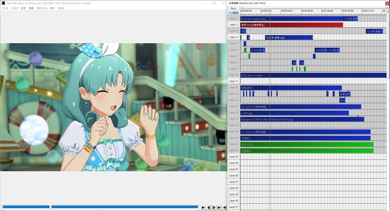Viewport: 390px width, 211px height.
Task: Select the ラムネ色 clip at right of Layer 3
Action: pyautogui.click(x=374, y=31)
